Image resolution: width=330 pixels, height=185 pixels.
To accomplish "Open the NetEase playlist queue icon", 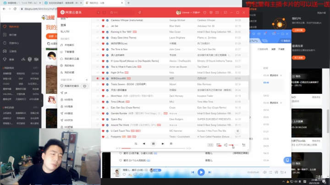I will (244, 145).
